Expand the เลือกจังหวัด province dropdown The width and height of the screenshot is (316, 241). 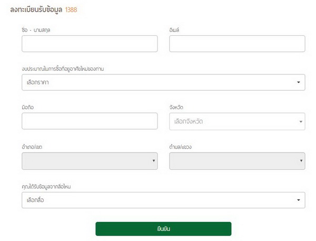point(237,121)
